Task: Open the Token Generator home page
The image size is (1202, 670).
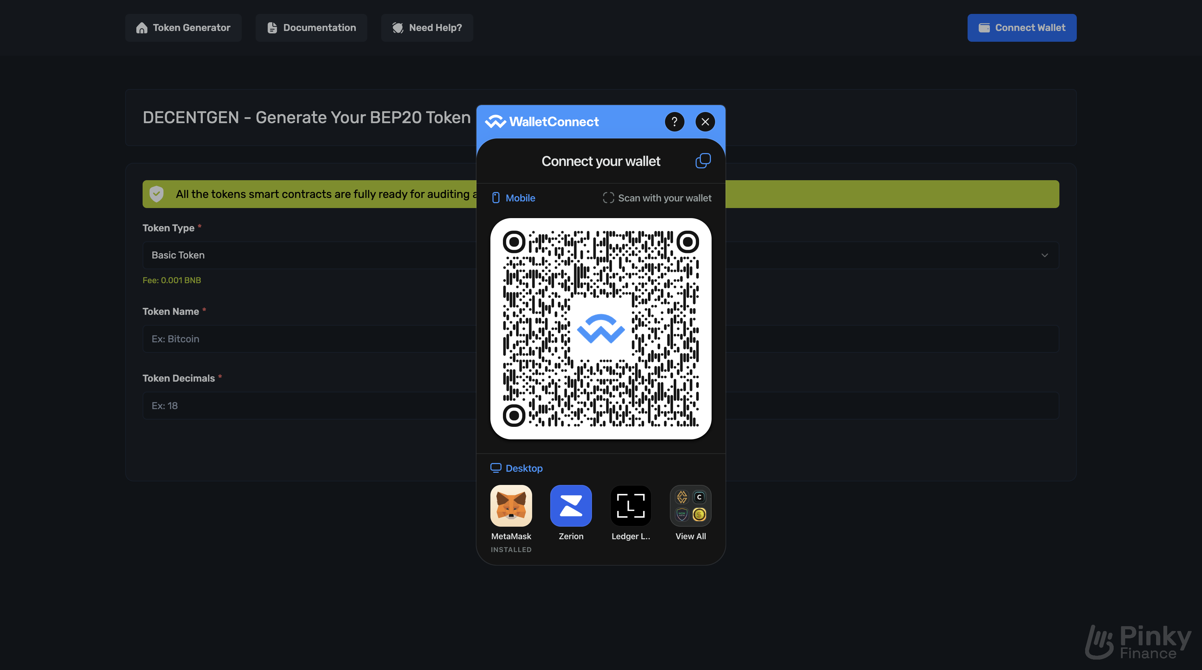Action: (x=183, y=27)
